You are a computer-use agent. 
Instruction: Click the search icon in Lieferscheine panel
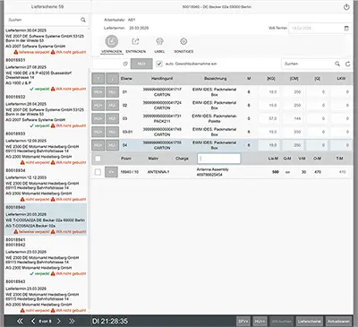(x=83, y=20)
